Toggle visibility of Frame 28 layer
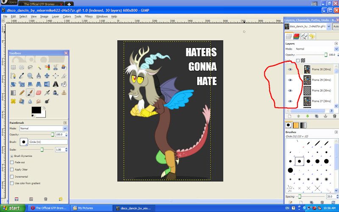 click(x=290, y=90)
